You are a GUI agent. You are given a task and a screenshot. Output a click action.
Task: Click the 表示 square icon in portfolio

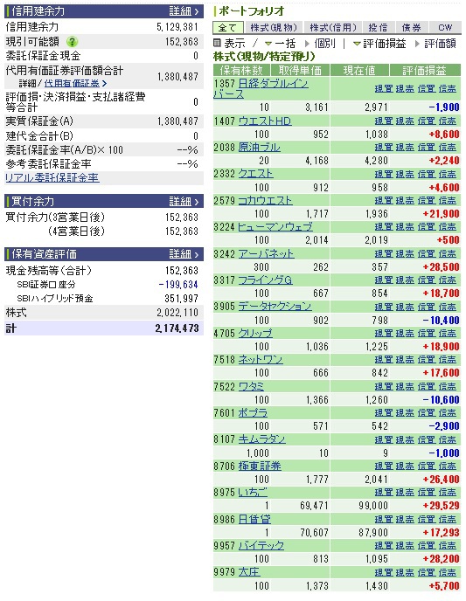click(217, 43)
